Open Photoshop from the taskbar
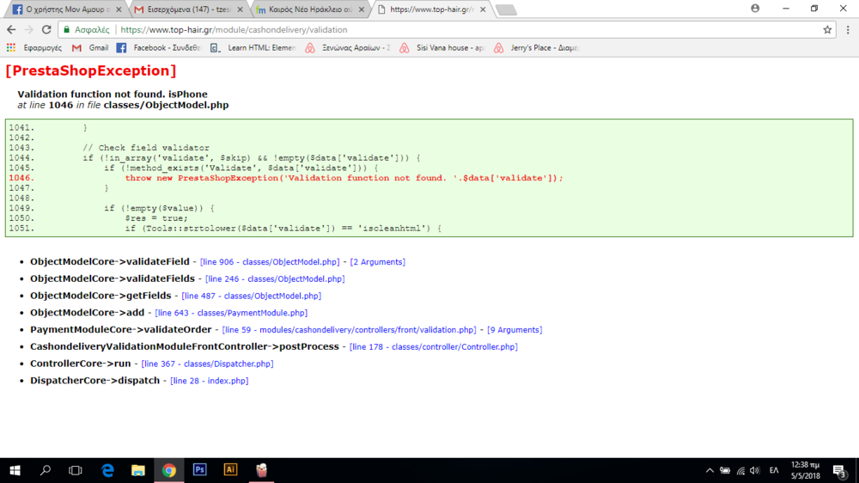The image size is (859, 483). click(200, 470)
